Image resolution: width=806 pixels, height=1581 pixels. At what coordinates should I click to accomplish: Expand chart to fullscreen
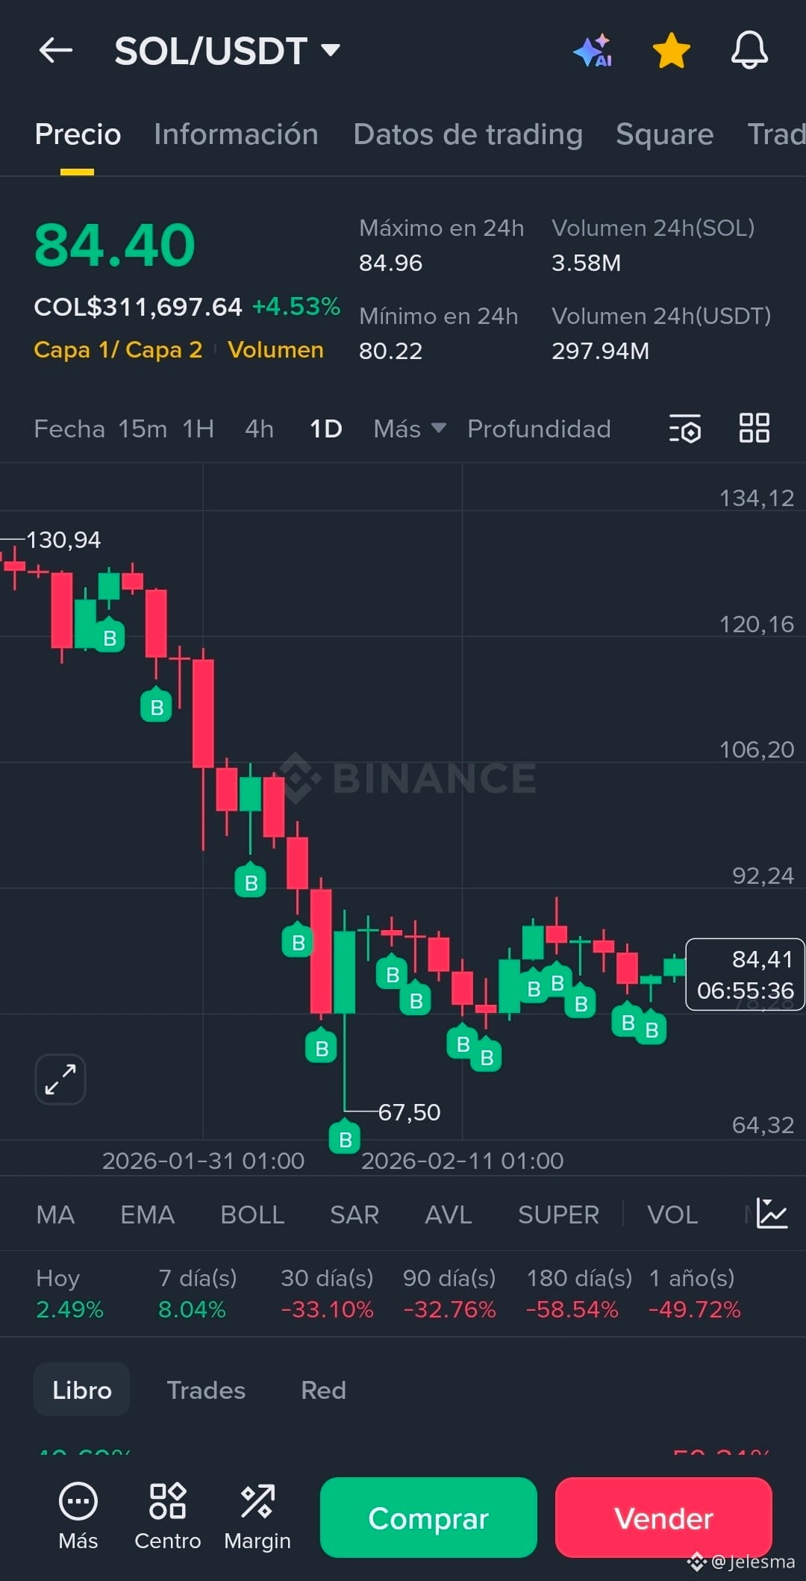tap(60, 1079)
